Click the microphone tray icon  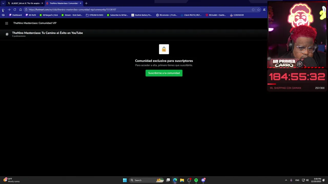pos(291,180)
